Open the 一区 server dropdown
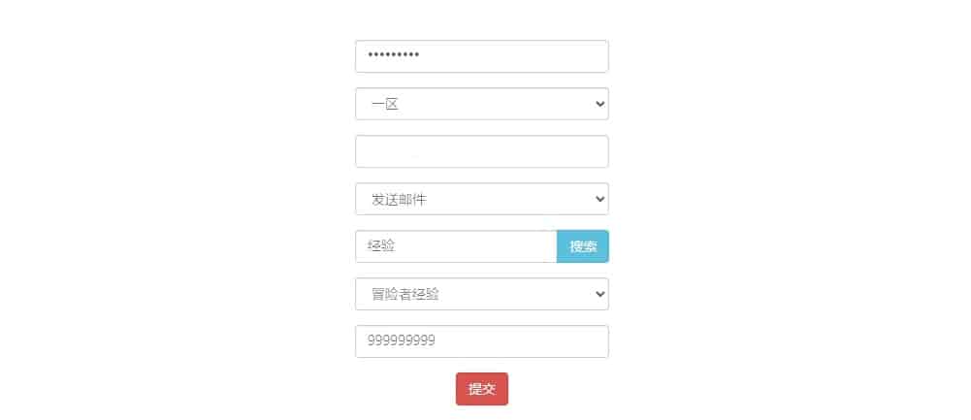Image resolution: width=971 pixels, height=420 pixels. click(482, 104)
